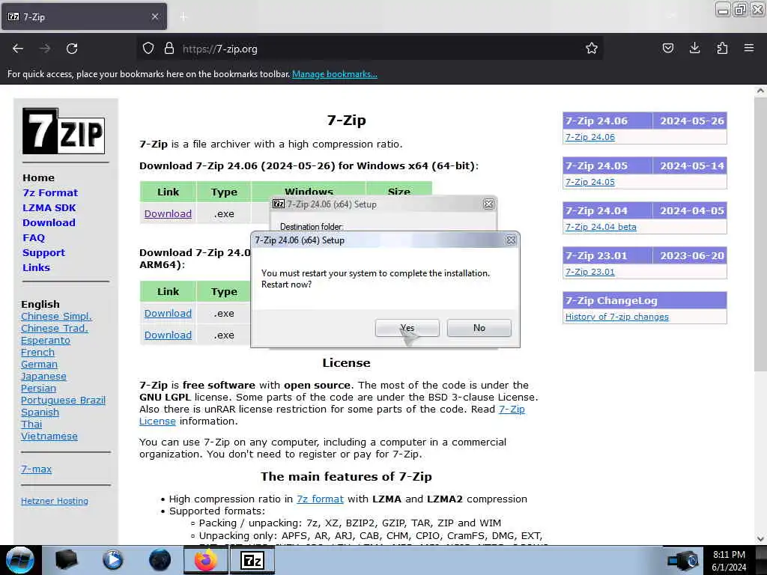
Task: Go to Home in sidebar
Action: (39, 178)
